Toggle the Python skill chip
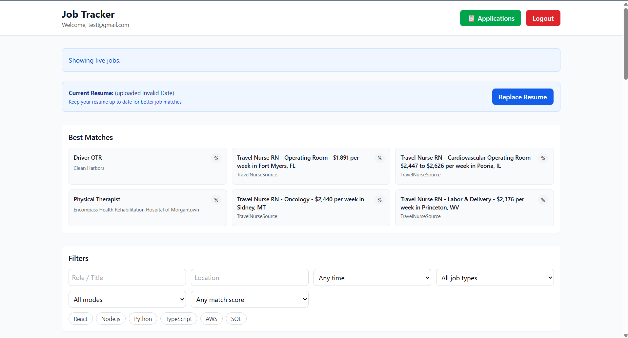Image resolution: width=628 pixels, height=338 pixels. [x=143, y=319]
